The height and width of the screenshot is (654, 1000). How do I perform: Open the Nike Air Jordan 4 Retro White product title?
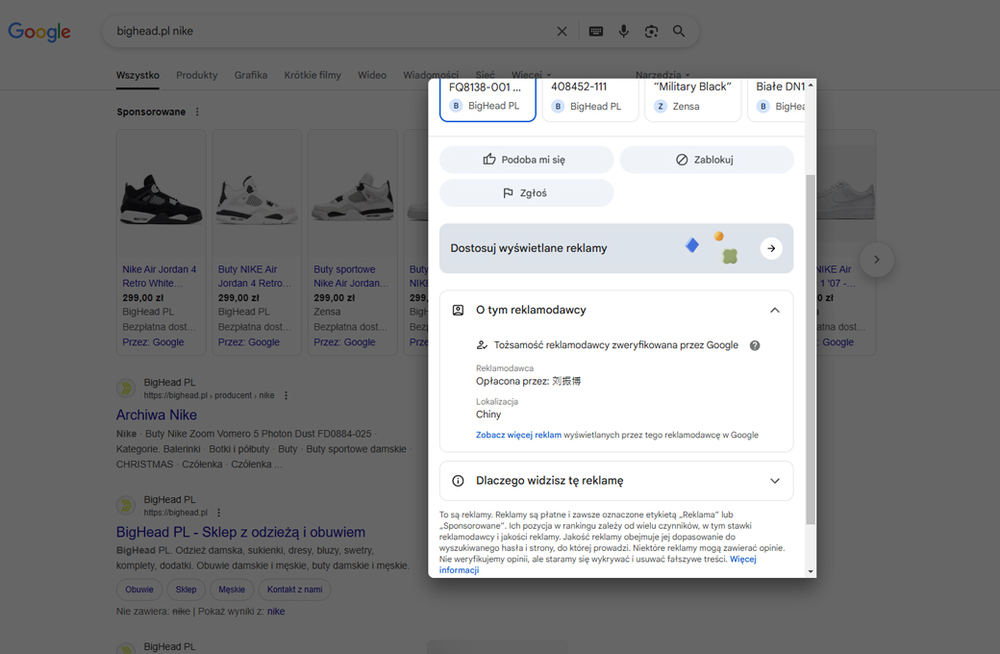[160, 276]
